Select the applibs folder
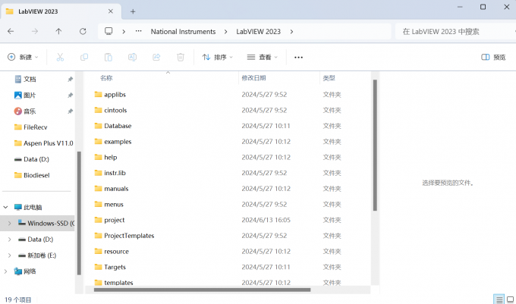This screenshot has height=304, width=516. (x=115, y=95)
